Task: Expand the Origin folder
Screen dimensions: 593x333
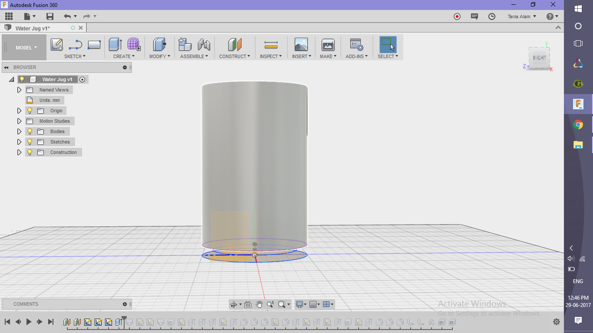Action: 19,111
